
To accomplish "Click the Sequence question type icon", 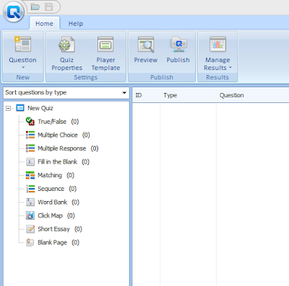I will click(x=30, y=189).
